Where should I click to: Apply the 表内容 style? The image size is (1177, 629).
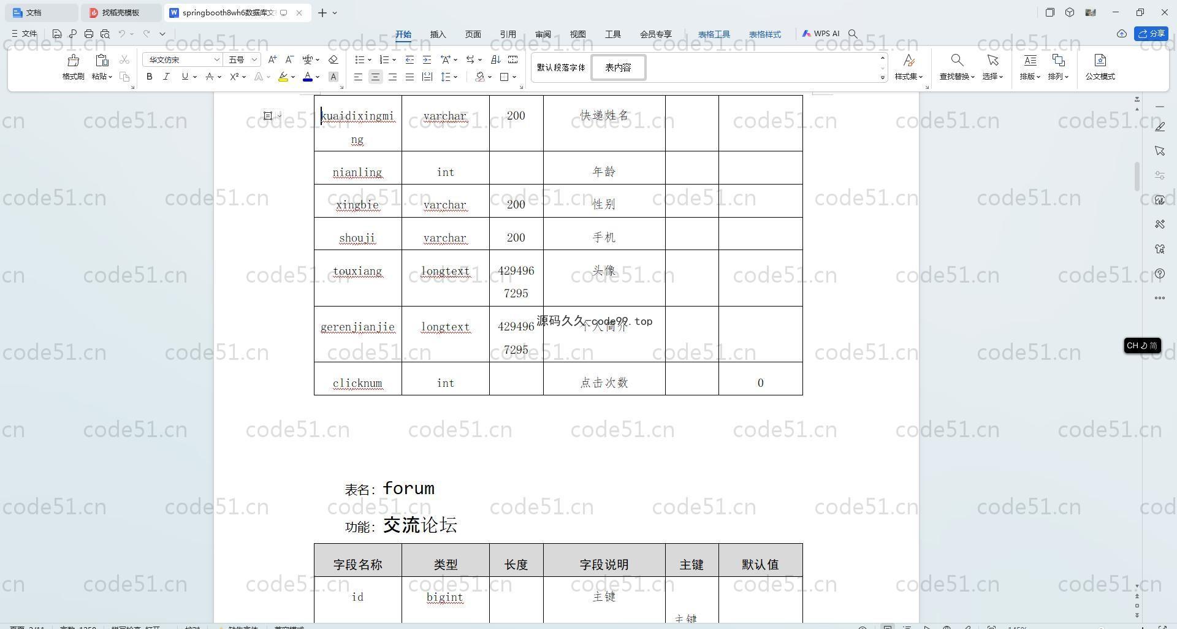pyautogui.click(x=619, y=67)
